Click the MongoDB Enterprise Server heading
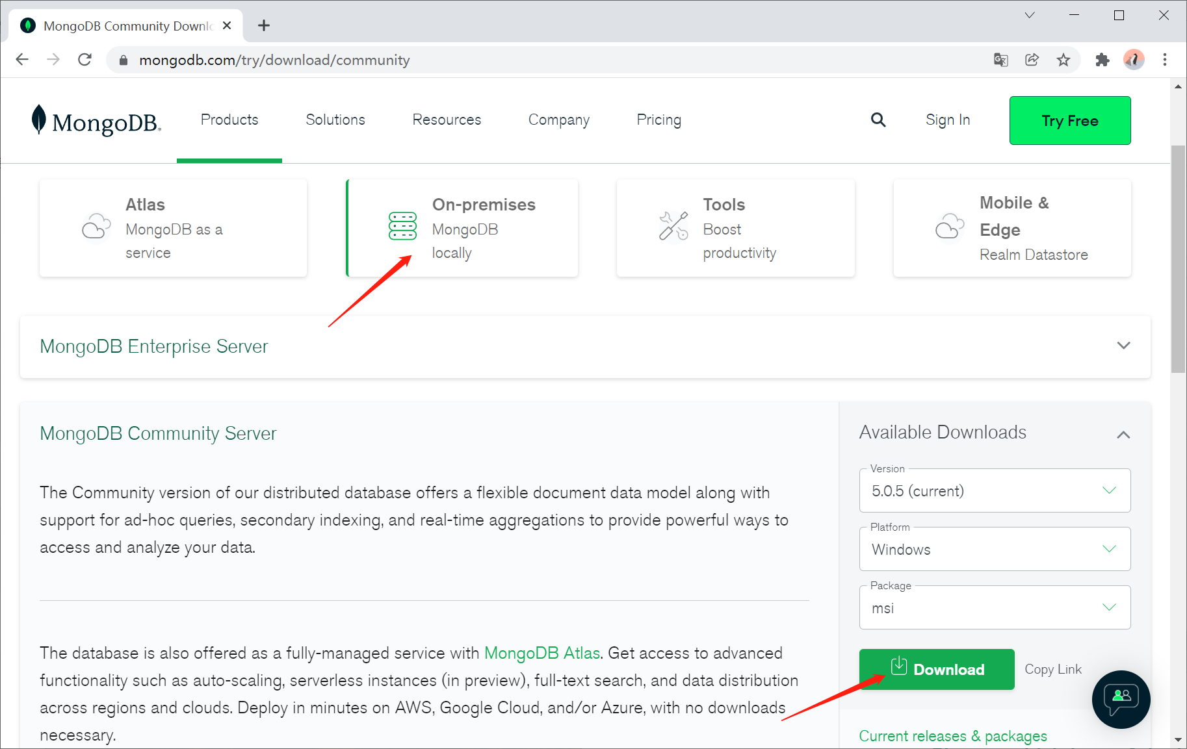The width and height of the screenshot is (1187, 749). (154, 346)
